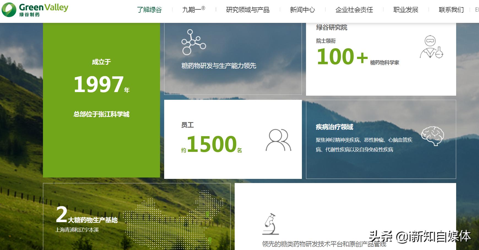Open the 联系我们 page link
479x250 pixels.
tap(451, 10)
